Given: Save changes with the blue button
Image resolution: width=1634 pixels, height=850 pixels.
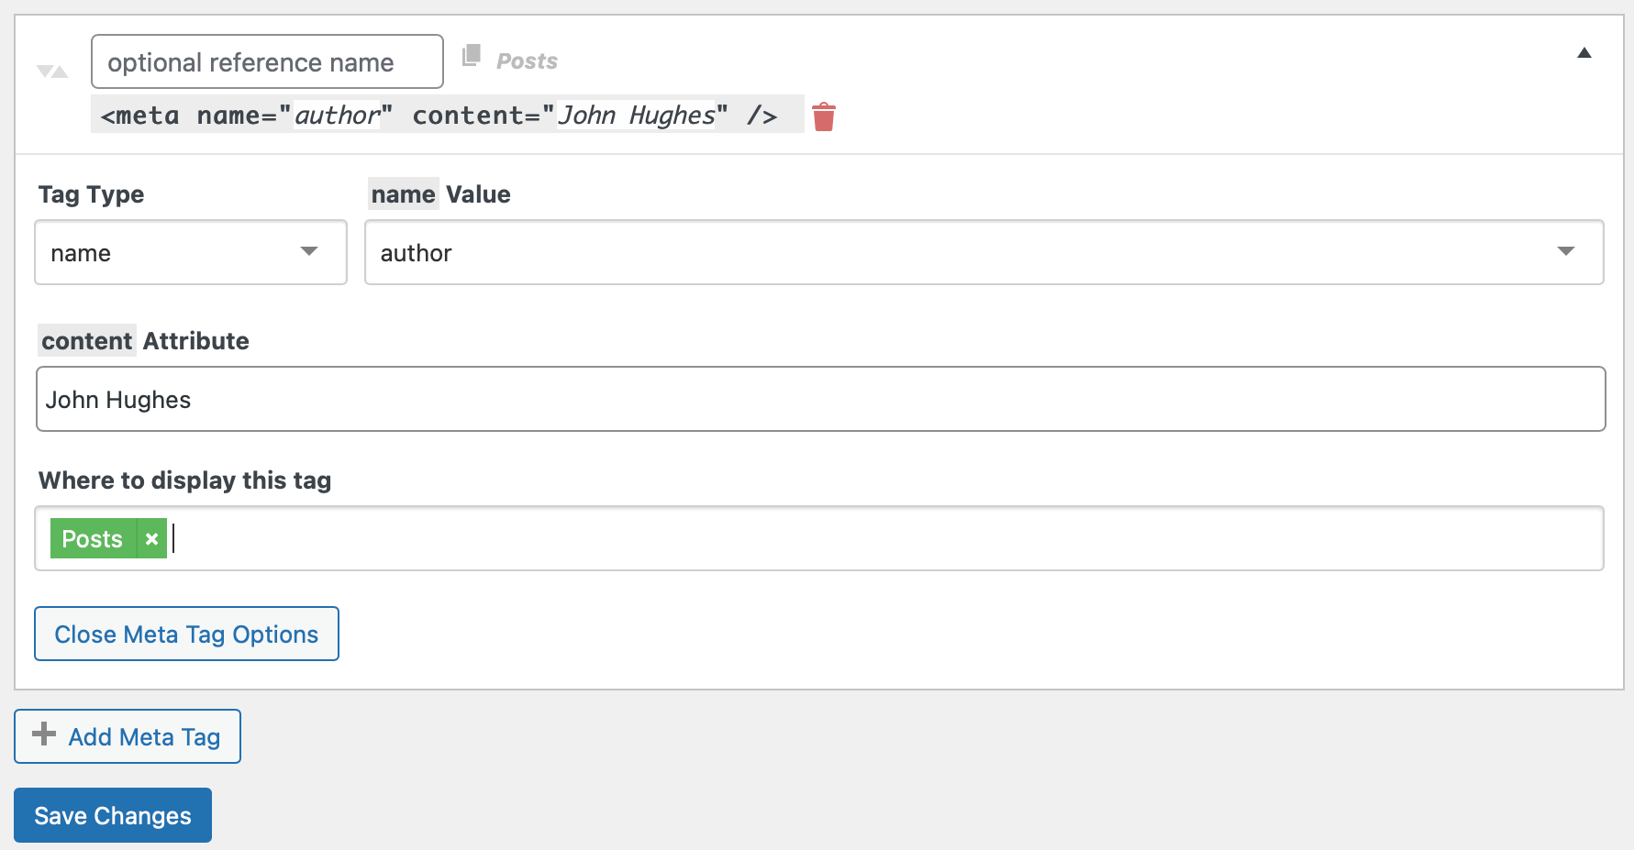Looking at the screenshot, I should click(x=112, y=815).
